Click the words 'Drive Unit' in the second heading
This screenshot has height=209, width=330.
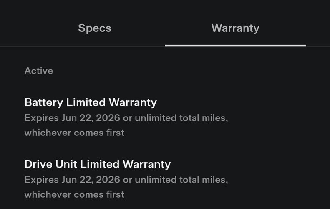[x=50, y=164]
